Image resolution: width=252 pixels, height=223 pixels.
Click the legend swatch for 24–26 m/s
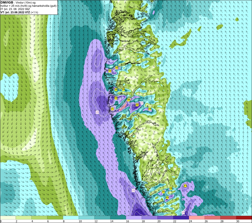click(197, 217)
